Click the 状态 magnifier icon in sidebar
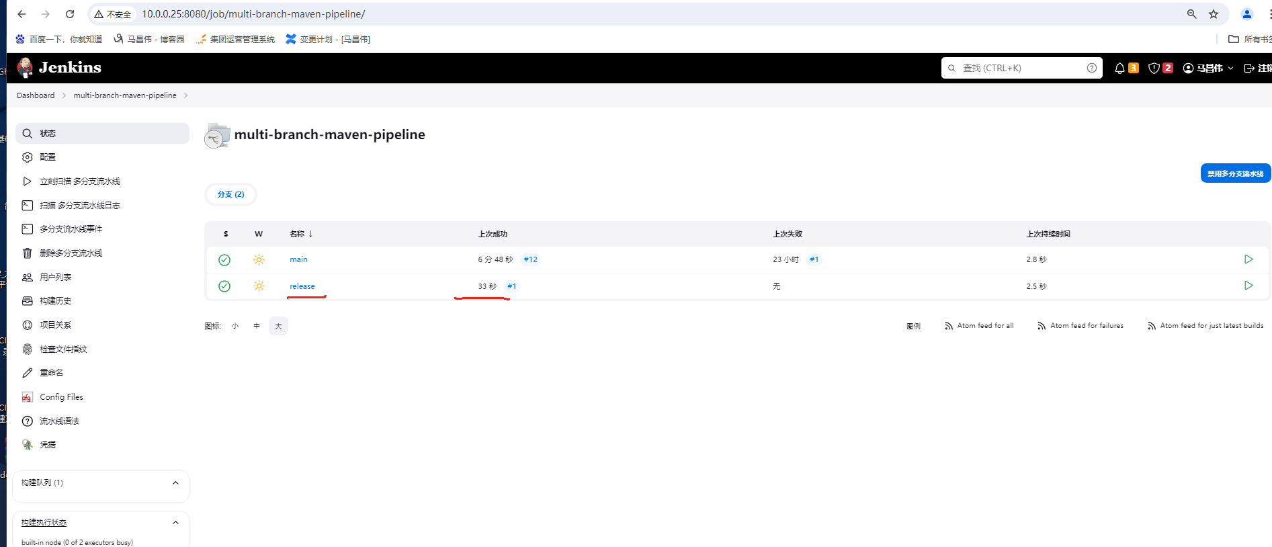 coord(28,133)
